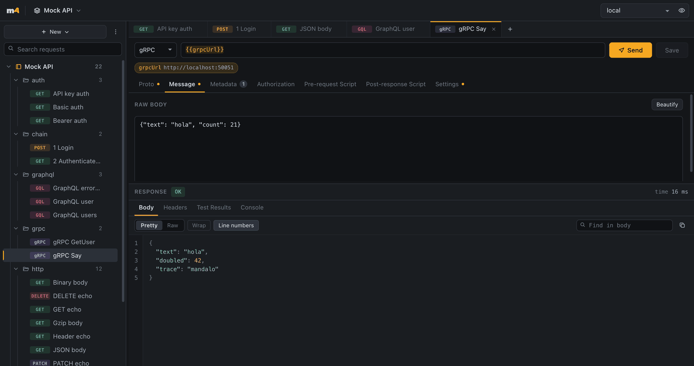Collapse the Mock API collection chevron
The height and width of the screenshot is (366, 694).
(x=9, y=66)
